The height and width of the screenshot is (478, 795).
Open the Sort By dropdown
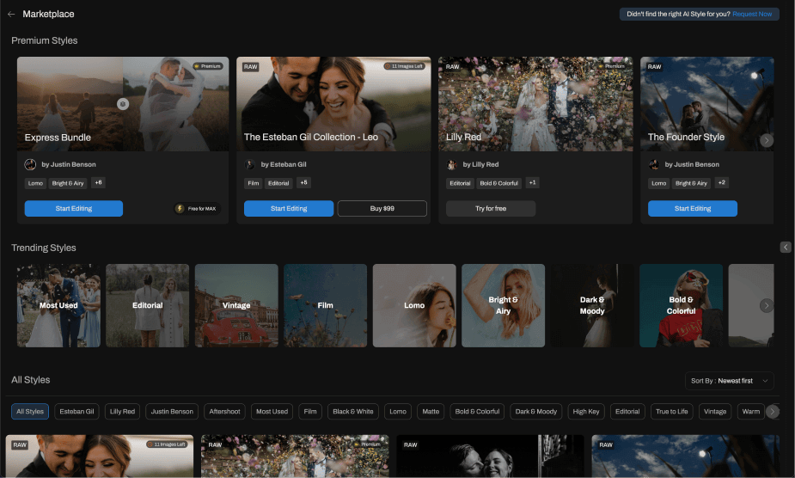(730, 380)
